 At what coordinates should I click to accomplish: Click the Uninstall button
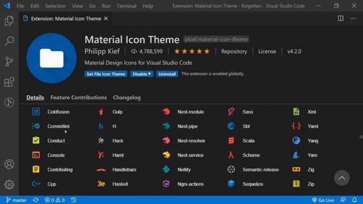(x=167, y=74)
